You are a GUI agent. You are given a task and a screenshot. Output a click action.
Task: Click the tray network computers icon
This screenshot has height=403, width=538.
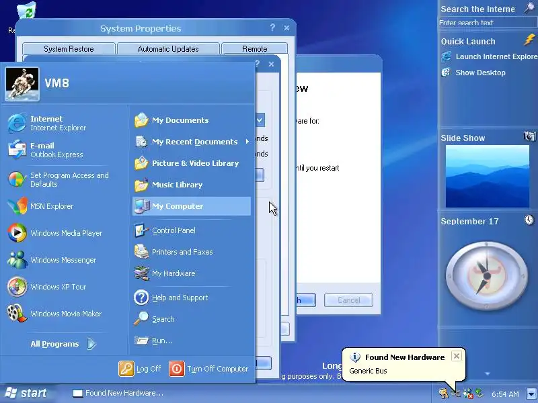tap(467, 393)
